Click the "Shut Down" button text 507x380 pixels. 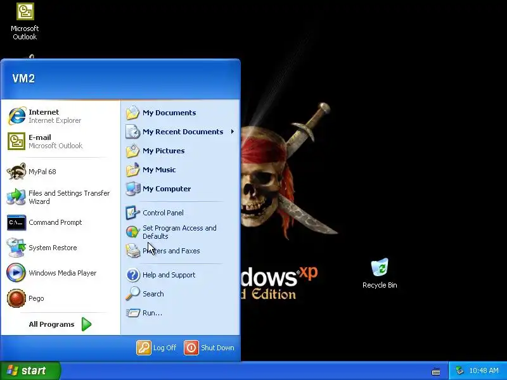(217, 348)
